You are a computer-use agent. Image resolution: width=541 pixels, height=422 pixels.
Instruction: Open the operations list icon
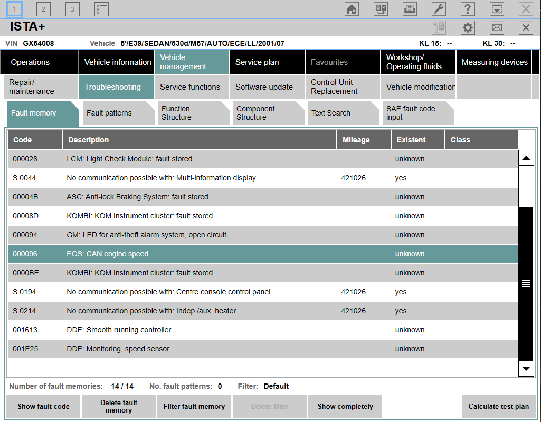101,9
